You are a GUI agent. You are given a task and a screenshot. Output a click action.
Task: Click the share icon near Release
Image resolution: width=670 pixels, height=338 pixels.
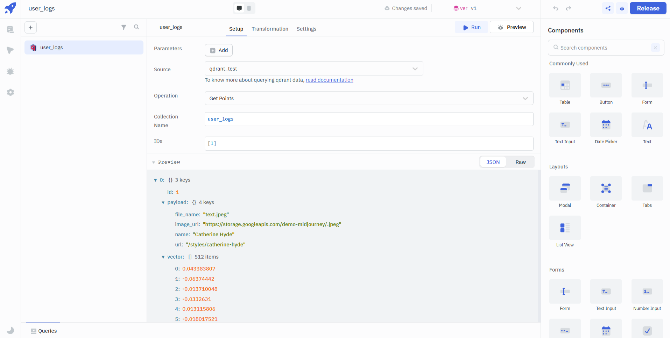[608, 8]
